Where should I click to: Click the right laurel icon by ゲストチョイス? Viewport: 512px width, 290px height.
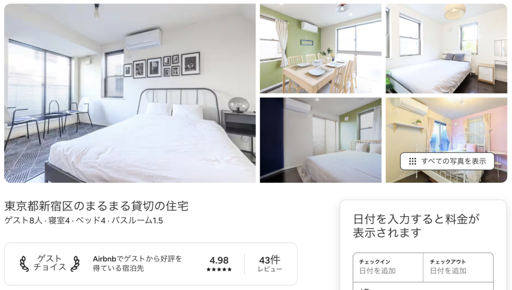point(75,263)
